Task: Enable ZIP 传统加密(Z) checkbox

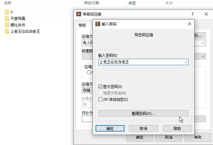Action: [x=100, y=99]
